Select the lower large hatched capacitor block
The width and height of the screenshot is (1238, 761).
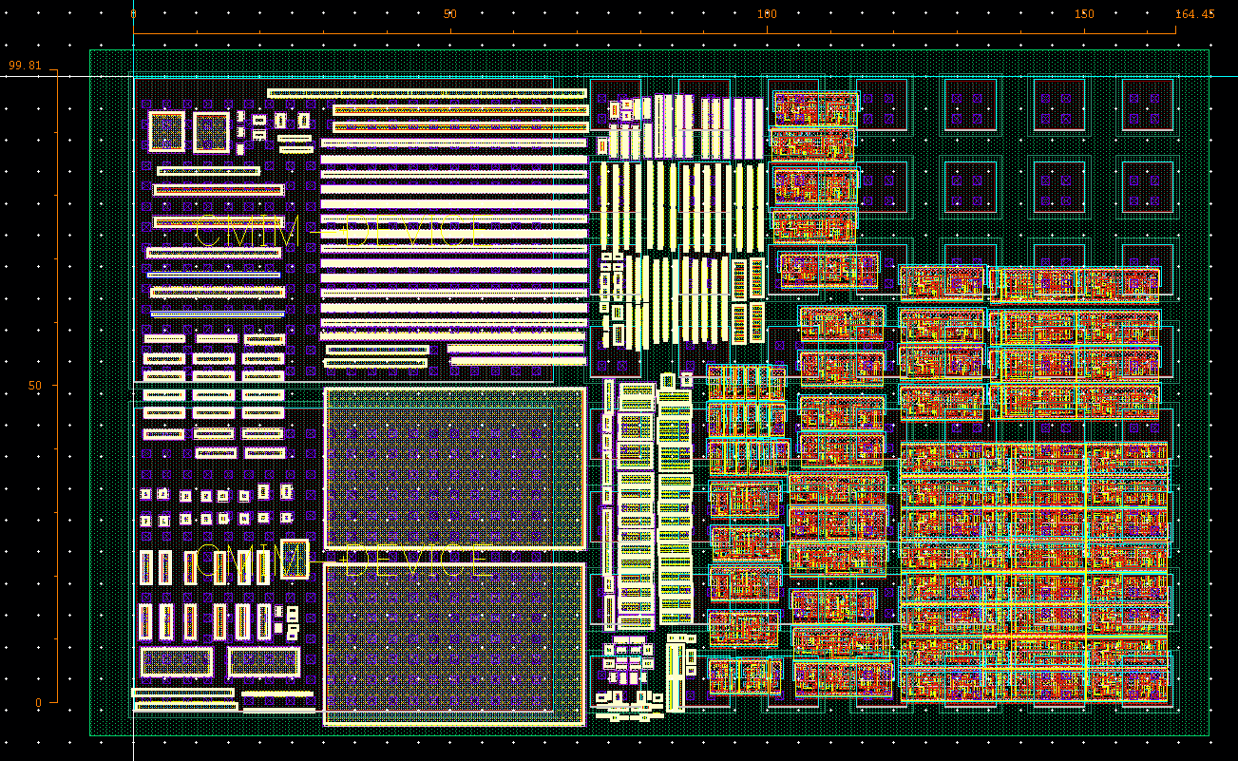click(454, 643)
